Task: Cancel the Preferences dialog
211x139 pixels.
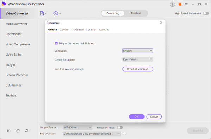Action: pos(154,116)
